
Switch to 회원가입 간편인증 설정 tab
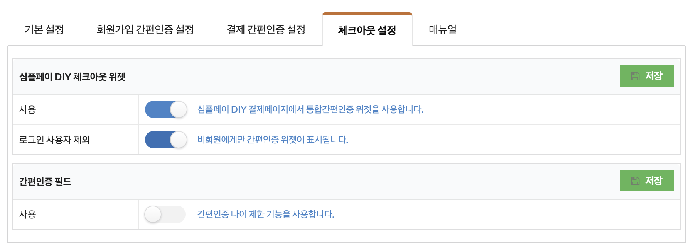145,30
